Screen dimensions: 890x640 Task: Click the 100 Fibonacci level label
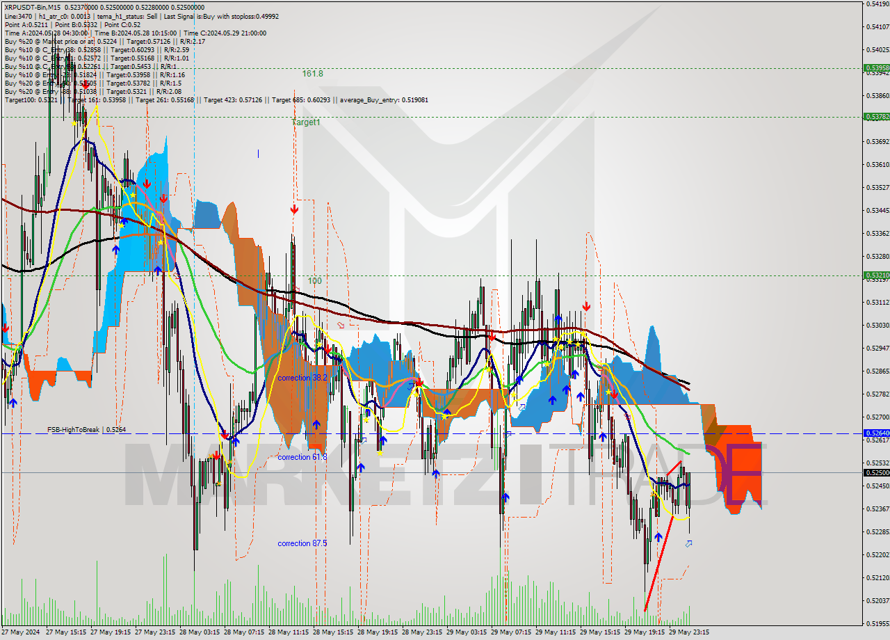click(x=314, y=281)
